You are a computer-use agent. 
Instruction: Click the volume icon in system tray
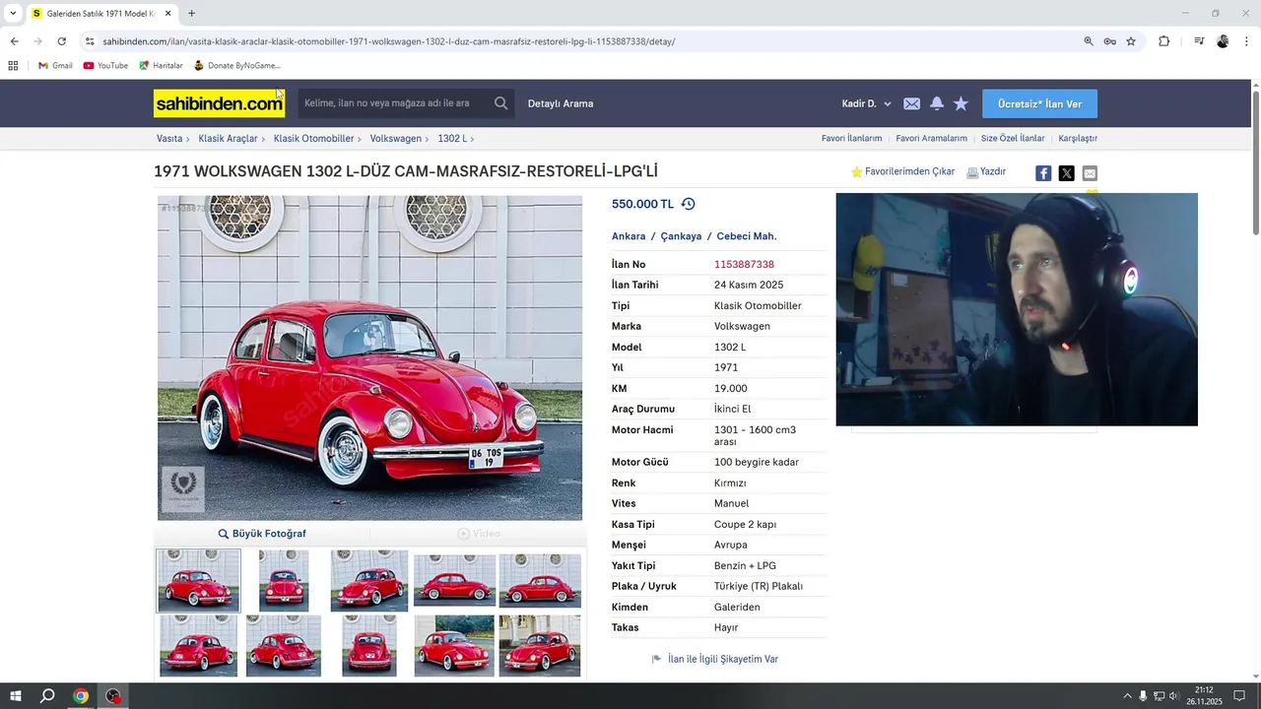point(1173,696)
